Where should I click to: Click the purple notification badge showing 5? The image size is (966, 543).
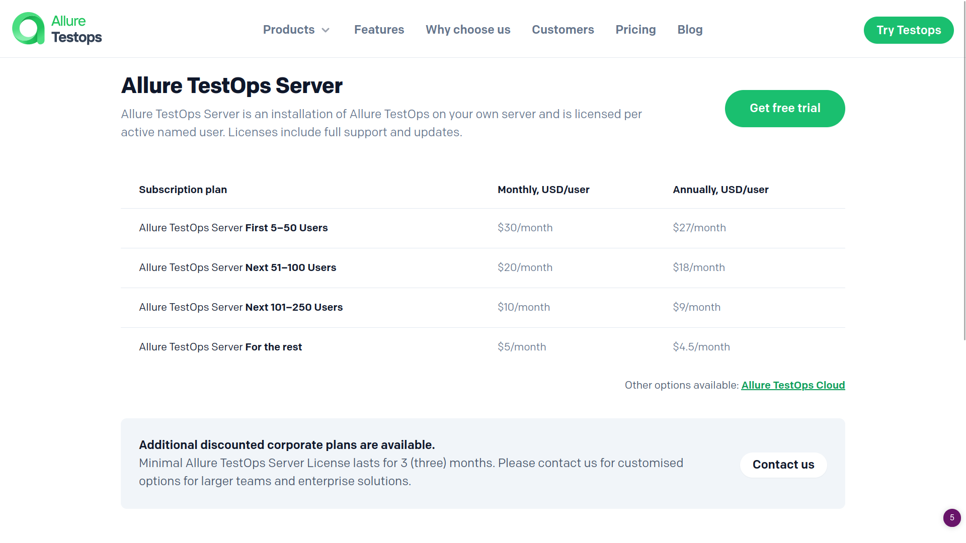951,518
